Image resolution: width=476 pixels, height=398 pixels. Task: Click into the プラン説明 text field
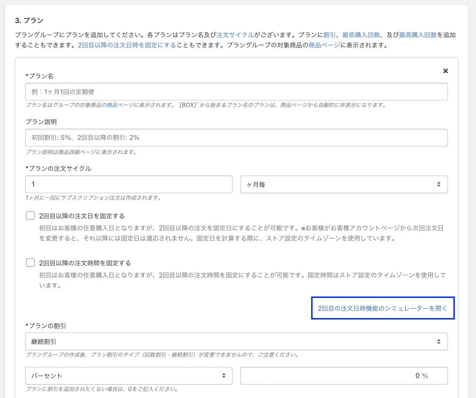tap(237, 138)
